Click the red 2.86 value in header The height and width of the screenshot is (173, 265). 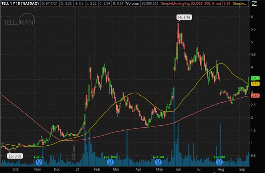(x=227, y=3)
